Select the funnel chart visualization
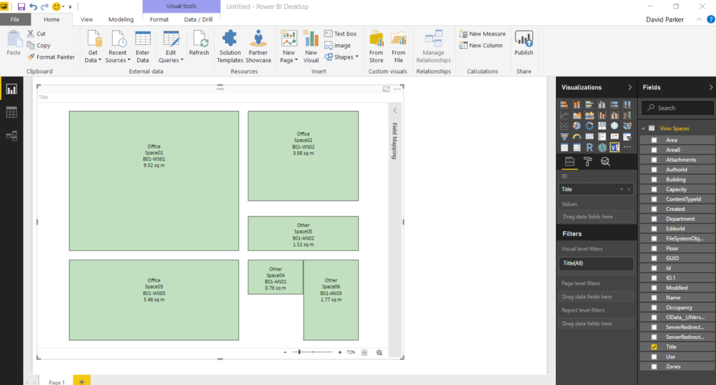Screen dimensions: 716x385 pos(564,136)
